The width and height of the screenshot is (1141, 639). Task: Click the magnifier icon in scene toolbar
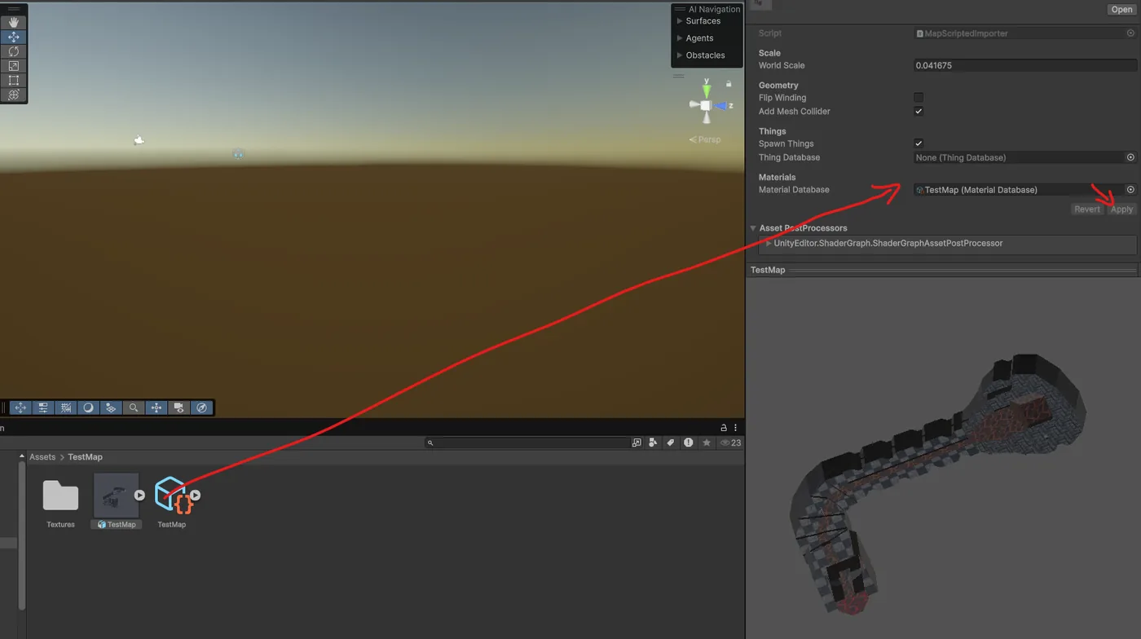(134, 408)
